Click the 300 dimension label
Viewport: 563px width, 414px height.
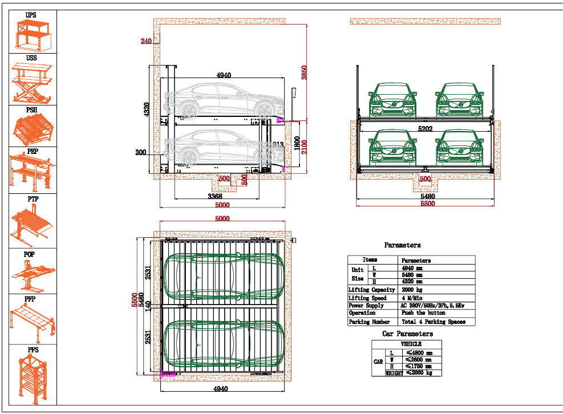pos(141,152)
